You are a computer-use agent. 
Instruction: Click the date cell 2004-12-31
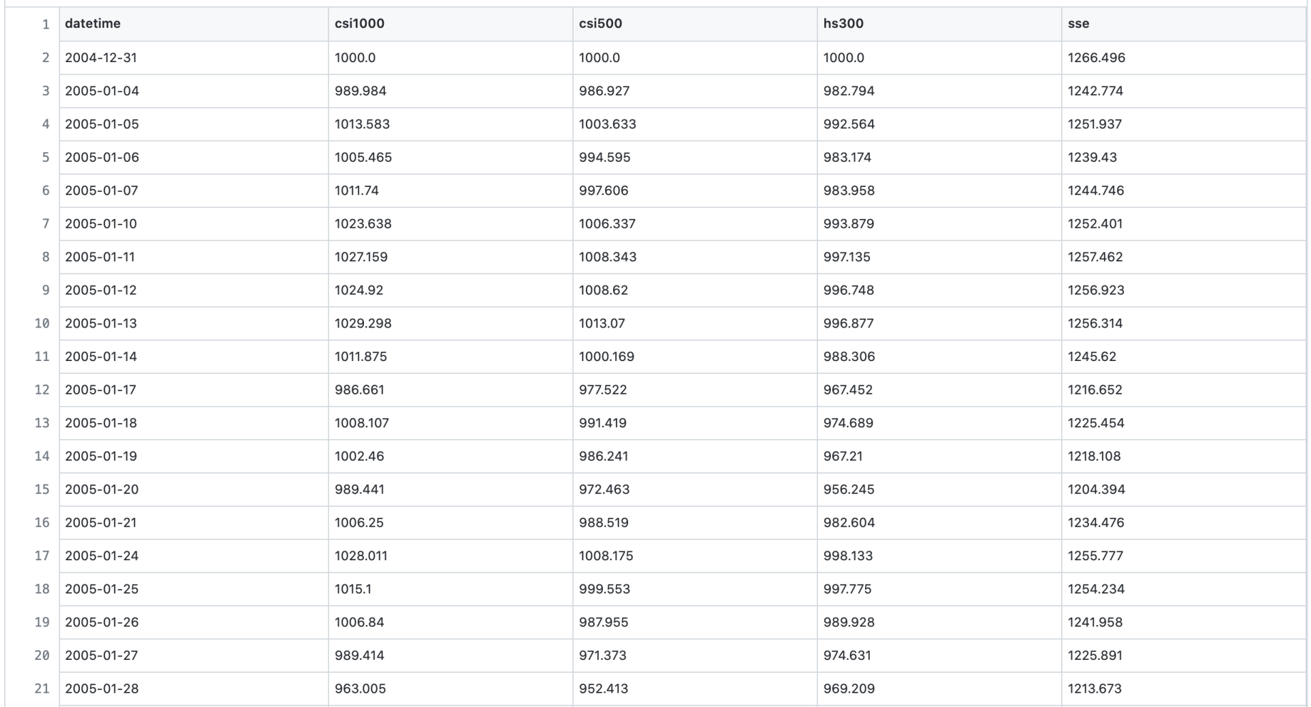pyautogui.click(x=101, y=58)
